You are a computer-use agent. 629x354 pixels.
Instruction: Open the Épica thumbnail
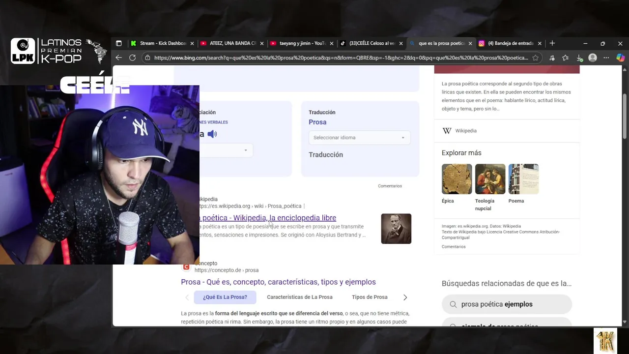[457, 179]
